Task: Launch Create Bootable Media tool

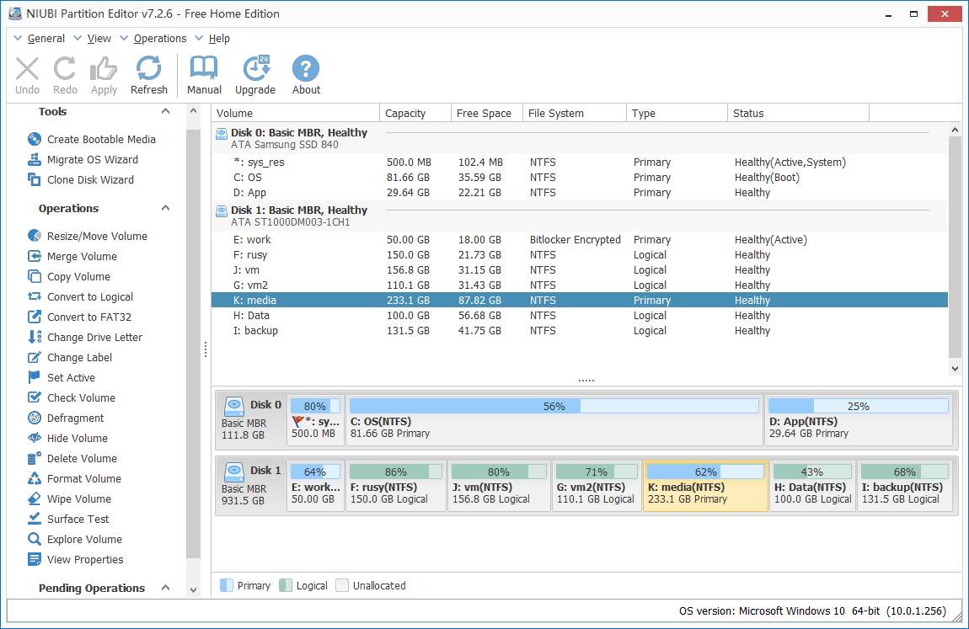Action: (101, 140)
